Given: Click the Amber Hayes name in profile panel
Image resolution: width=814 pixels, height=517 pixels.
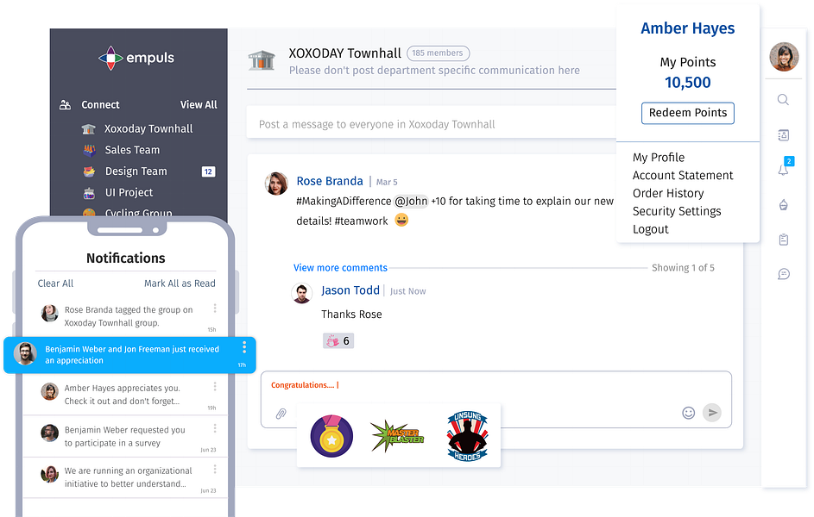Looking at the screenshot, I should click(x=688, y=28).
